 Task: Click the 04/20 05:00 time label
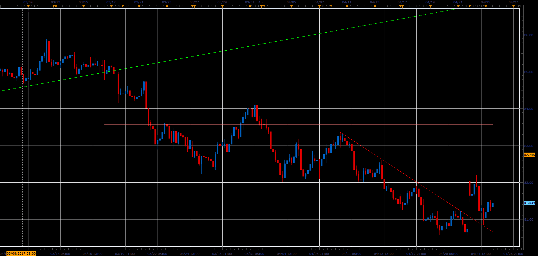coord(449,254)
